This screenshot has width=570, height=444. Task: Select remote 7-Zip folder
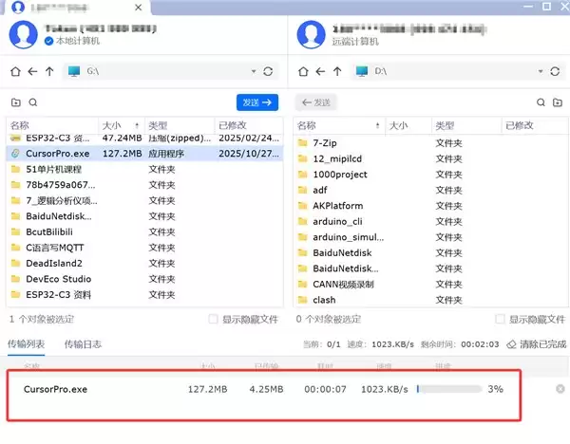click(431, 143)
